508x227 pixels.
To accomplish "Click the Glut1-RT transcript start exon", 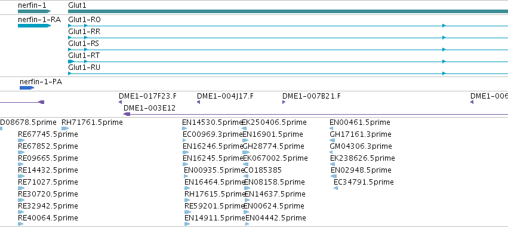I will click(x=71, y=62).
